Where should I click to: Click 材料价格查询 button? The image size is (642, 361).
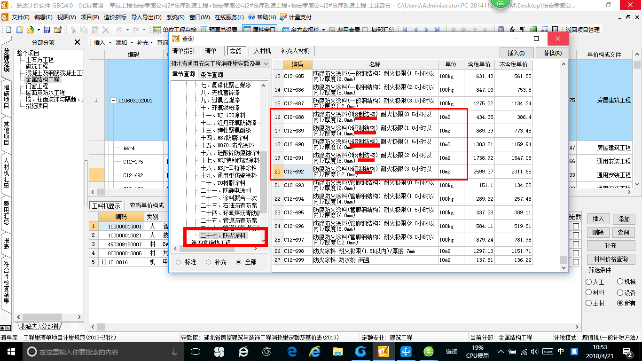pyautogui.click(x=611, y=259)
